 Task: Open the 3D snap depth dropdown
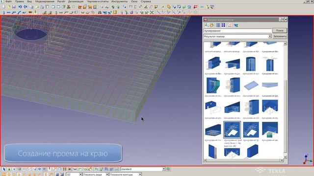pos(80,175)
